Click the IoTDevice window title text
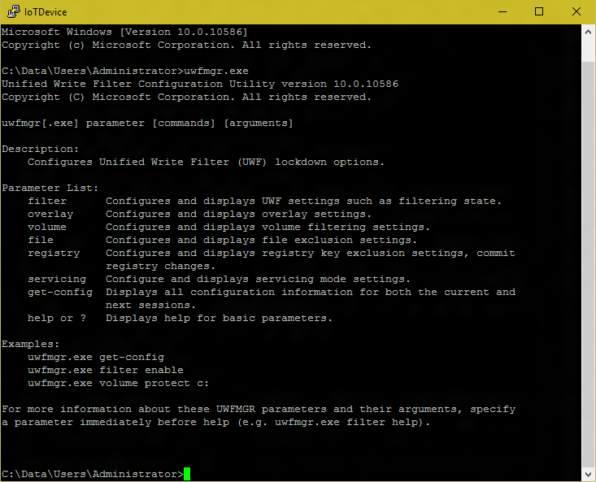This screenshot has width=596, height=482. tap(46, 12)
